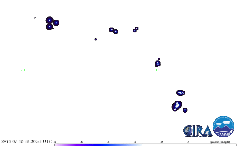Click the tiny isolated purple lightning dot

point(96,39)
